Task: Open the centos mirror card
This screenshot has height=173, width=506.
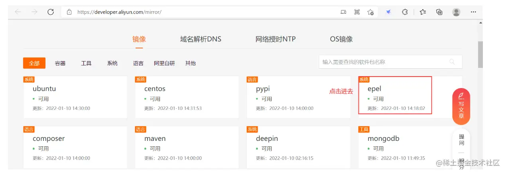Action: tap(187, 97)
